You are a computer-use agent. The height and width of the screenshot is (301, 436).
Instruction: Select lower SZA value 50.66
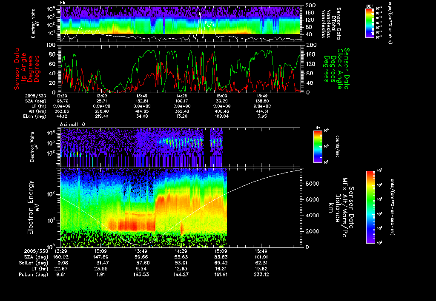point(141,257)
